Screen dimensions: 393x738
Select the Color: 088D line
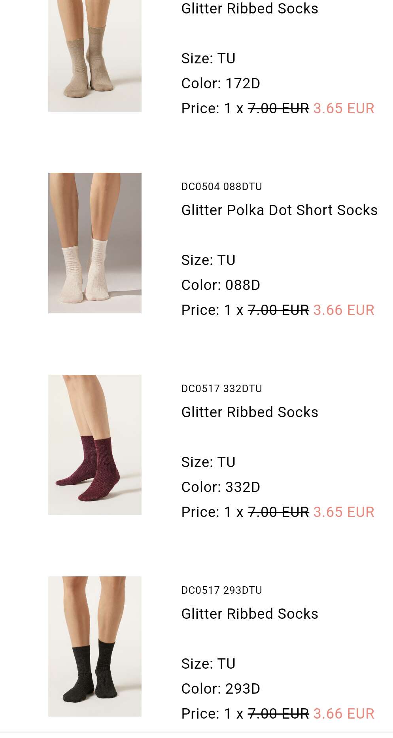(x=221, y=285)
